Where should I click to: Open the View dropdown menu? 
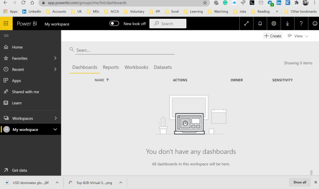point(298,36)
